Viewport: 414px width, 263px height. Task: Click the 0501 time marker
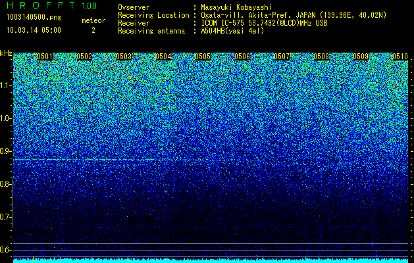pos(45,57)
